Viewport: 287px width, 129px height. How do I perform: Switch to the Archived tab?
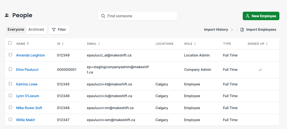click(x=36, y=30)
